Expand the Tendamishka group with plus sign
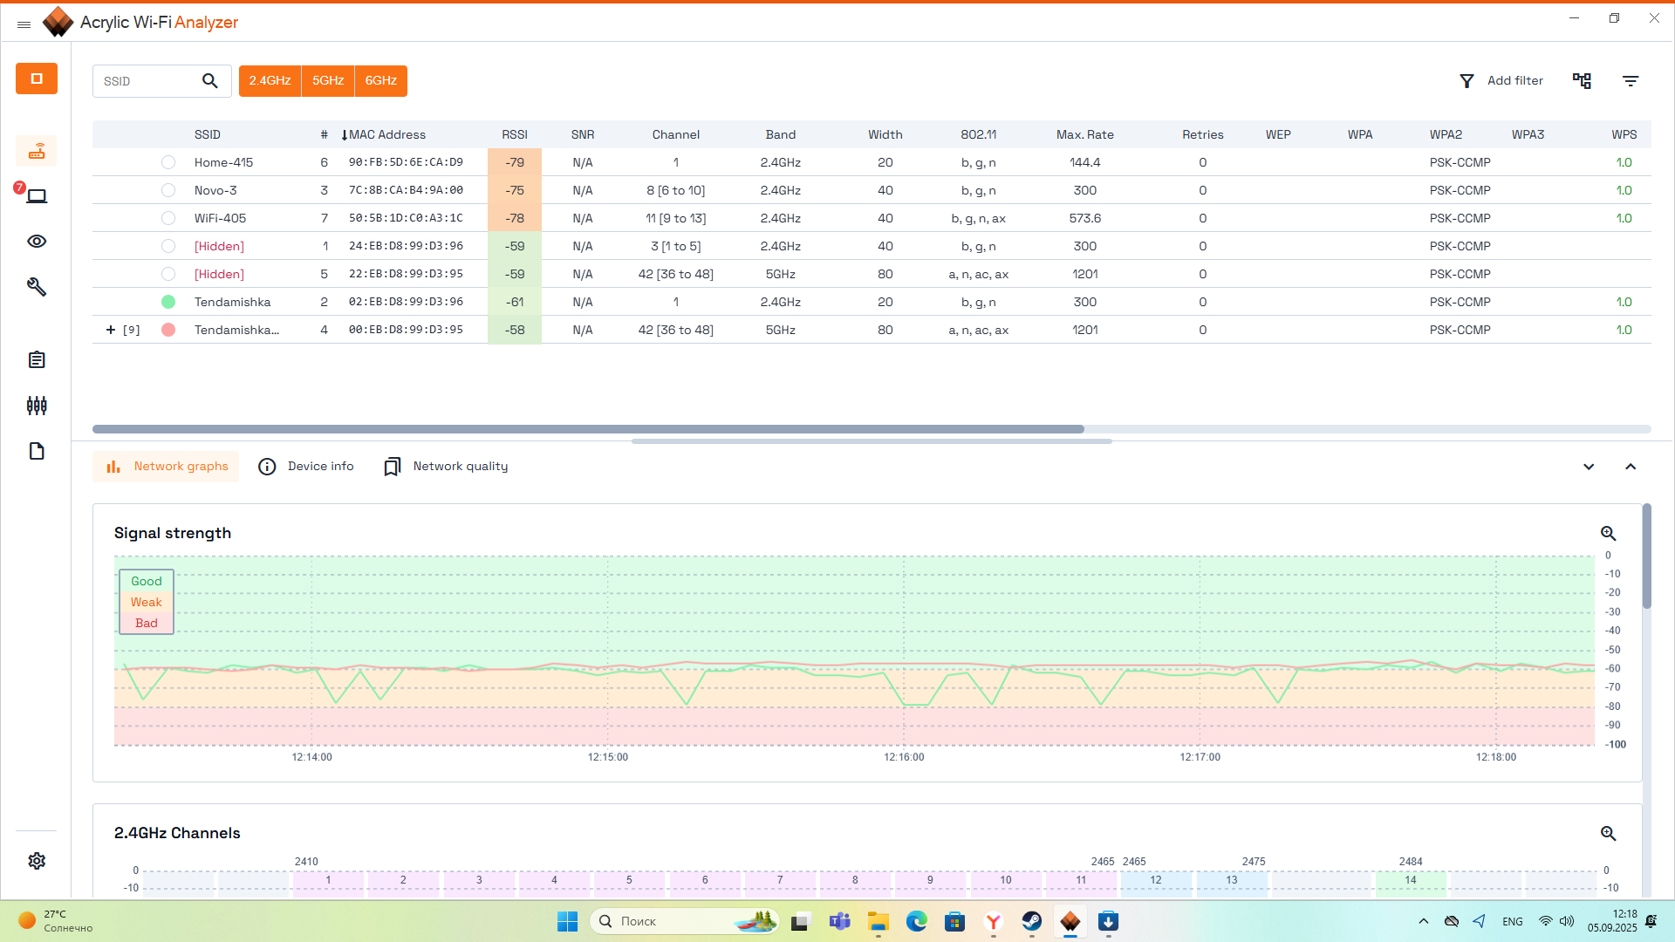Screen dimensions: 1675x942 (111, 330)
